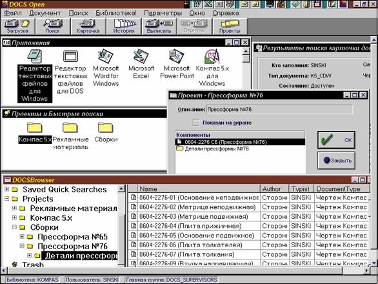Click document icon of 0604-2276-01 row

[133, 198]
